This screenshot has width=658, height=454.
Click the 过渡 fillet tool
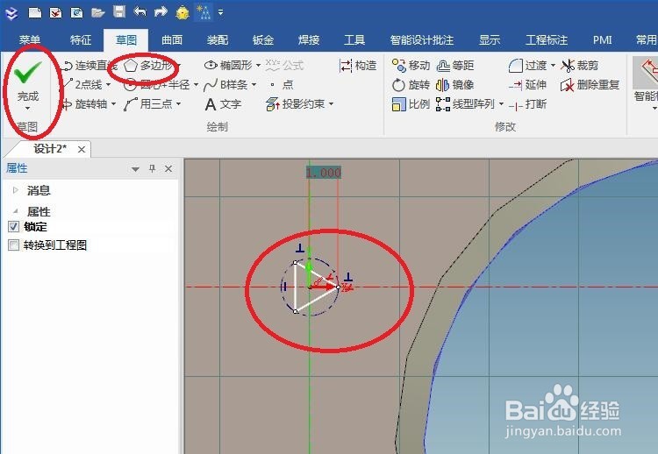pyautogui.click(x=527, y=66)
